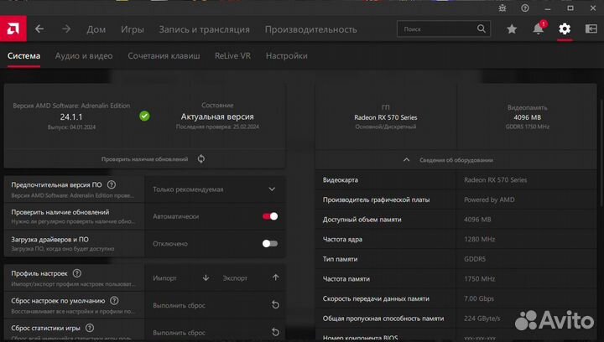Click Выполнить сброс for default settings
This screenshot has height=342, width=604.
[179, 305]
